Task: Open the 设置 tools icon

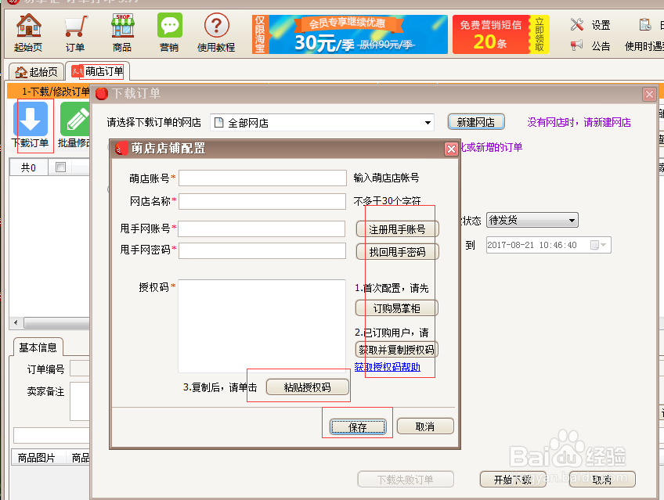Action: click(590, 25)
